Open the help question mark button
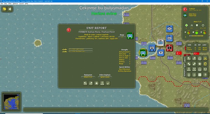This screenshot has height=114, width=210. click(x=205, y=75)
